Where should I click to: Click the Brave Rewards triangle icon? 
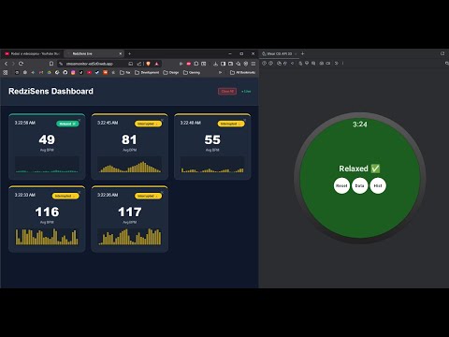pos(157,64)
